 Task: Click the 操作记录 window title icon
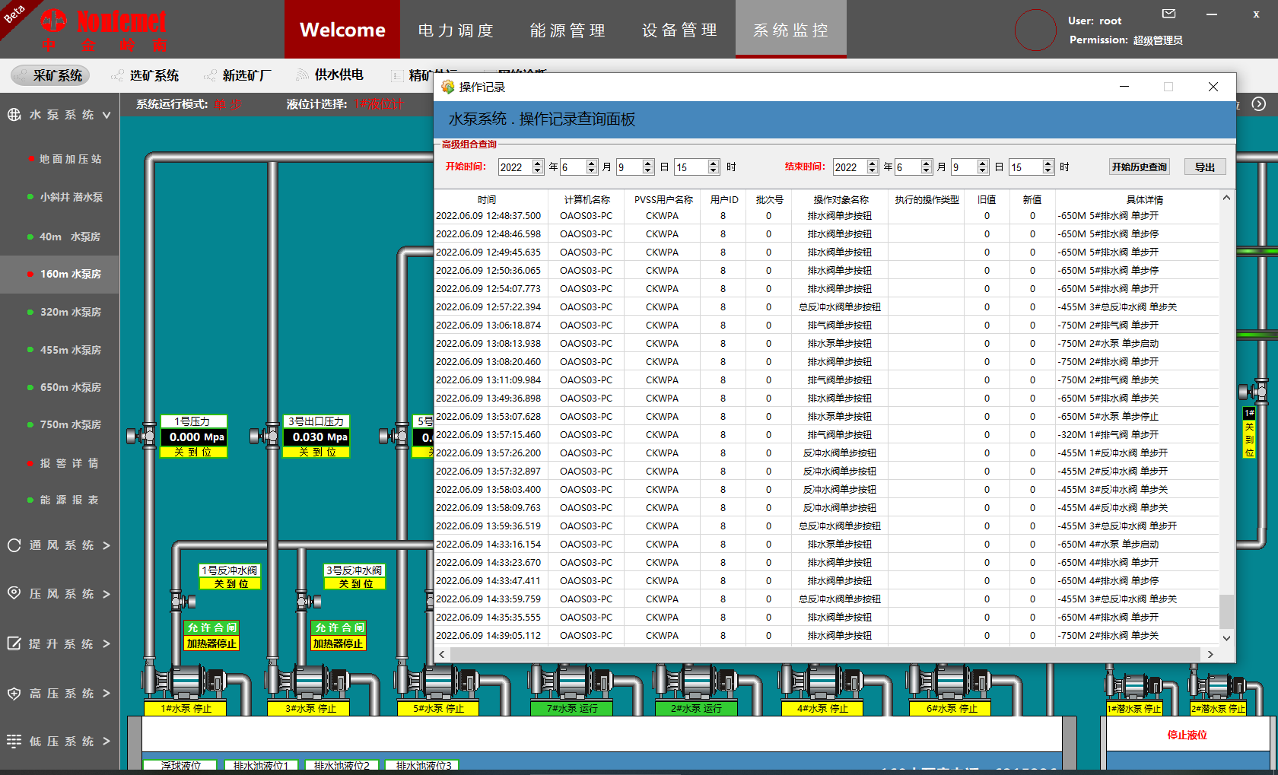point(448,87)
